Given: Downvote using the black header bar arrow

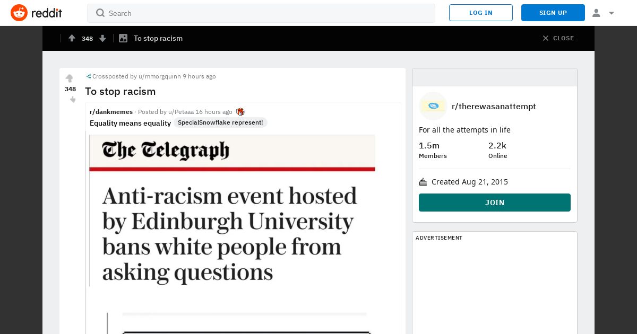Looking at the screenshot, I should pyautogui.click(x=103, y=38).
